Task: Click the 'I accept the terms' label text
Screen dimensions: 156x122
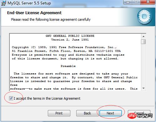Action: (47, 98)
